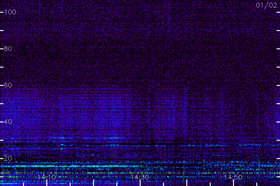Image resolution: width=280 pixels, height=186 pixels.
Task: Click the 80 frequency axis label
Action: pos(8,49)
